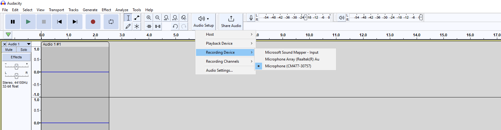
Task: Choose the Draw pencil tool
Action: (128, 26)
